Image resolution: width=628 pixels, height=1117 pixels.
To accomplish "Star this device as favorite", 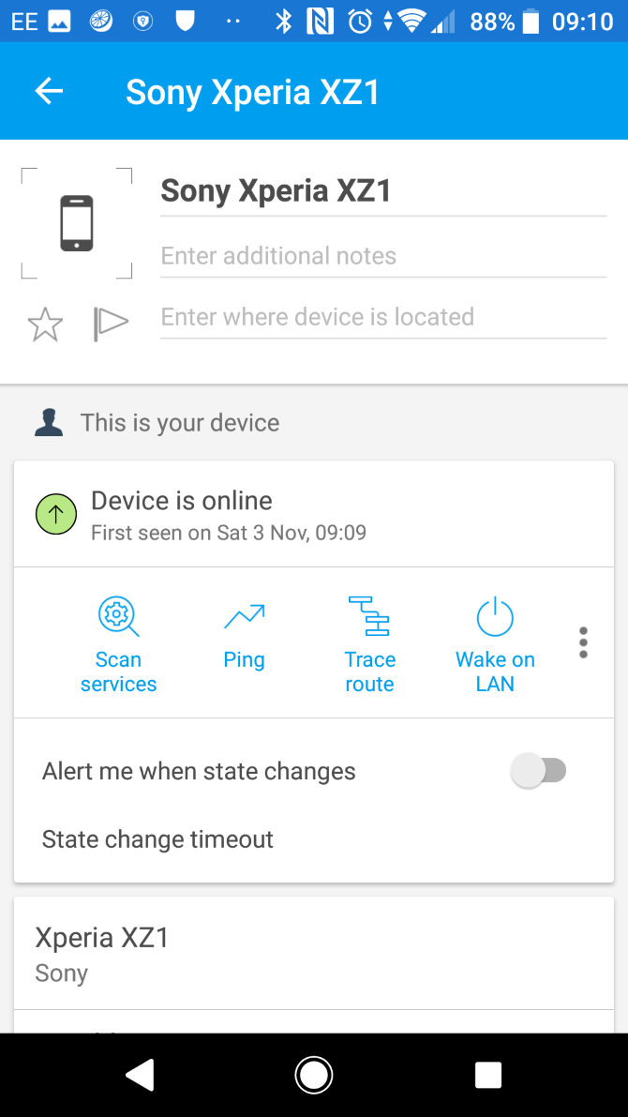I will (44, 324).
